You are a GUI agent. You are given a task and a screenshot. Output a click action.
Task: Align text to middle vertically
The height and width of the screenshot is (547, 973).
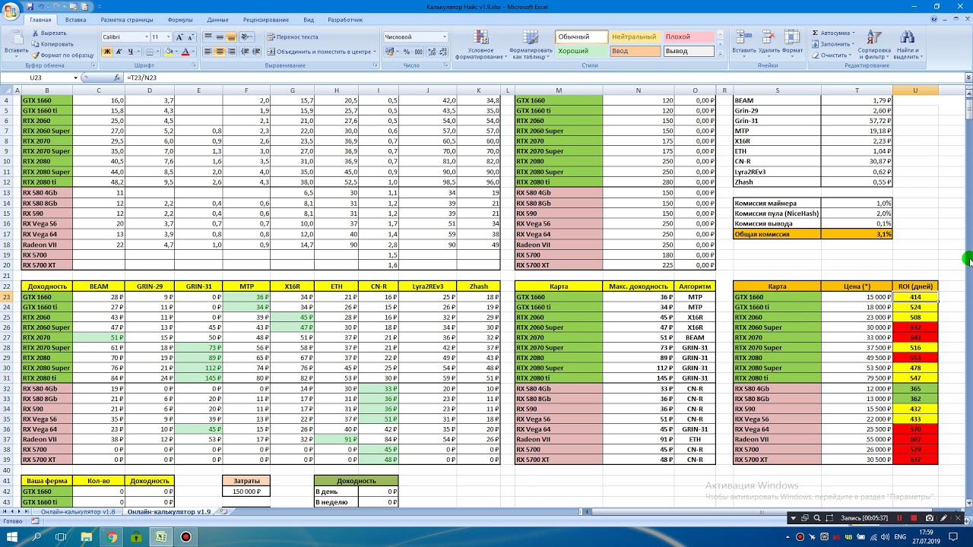point(220,36)
